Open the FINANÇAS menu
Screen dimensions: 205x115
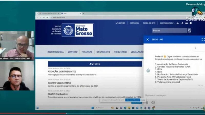point(87,52)
